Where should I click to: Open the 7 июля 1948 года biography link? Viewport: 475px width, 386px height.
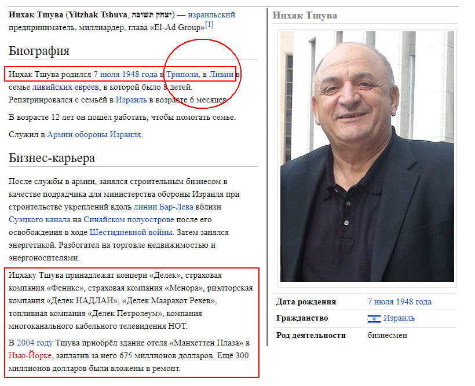click(x=126, y=75)
